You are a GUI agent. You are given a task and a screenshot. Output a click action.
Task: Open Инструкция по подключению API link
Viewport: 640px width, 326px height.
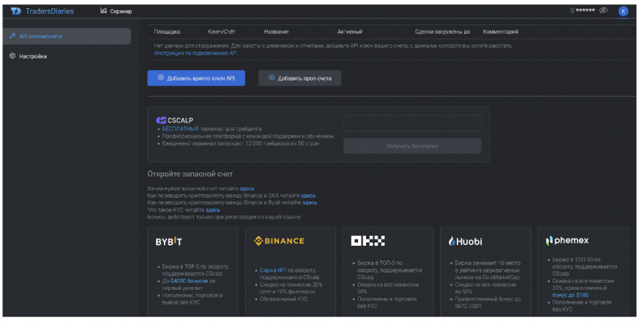(x=196, y=53)
